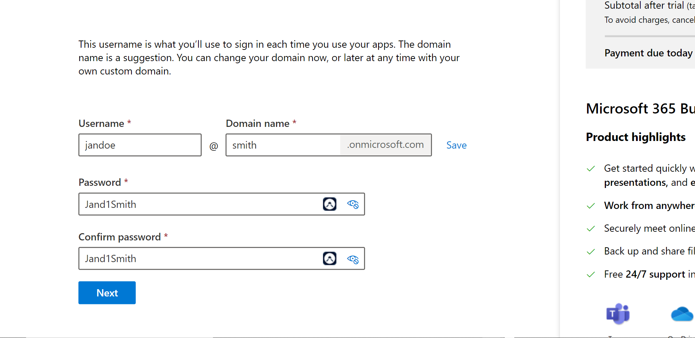Click the green checkmark beside Work from anywhere
This screenshot has height=338, width=695.
coord(591,206)
